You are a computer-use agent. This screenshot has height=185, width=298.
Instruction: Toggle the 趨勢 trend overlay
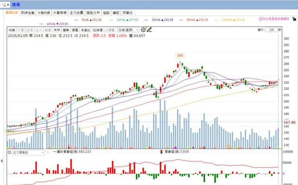(66, 30)
